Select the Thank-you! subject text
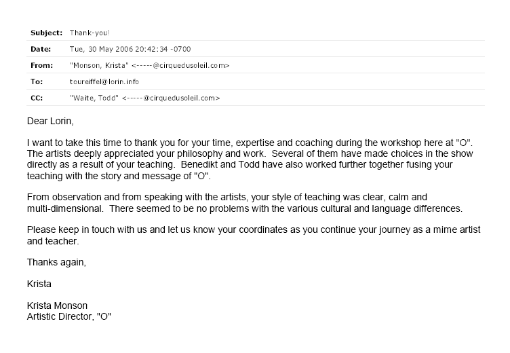Screen dimensions: 510x353 point(90,33)
